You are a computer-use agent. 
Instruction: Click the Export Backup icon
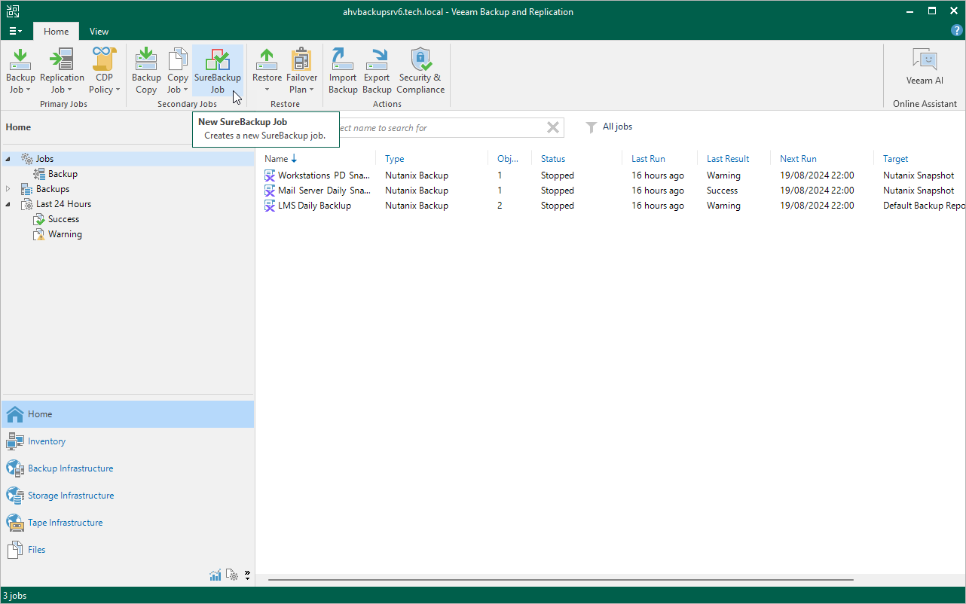(377, 72)
